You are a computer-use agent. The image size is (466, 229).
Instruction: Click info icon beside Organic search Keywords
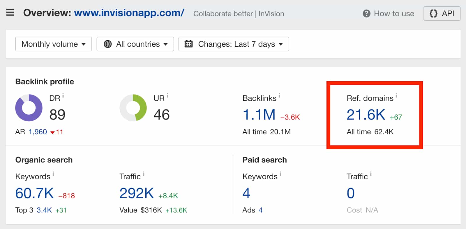(x=53, y=174)
